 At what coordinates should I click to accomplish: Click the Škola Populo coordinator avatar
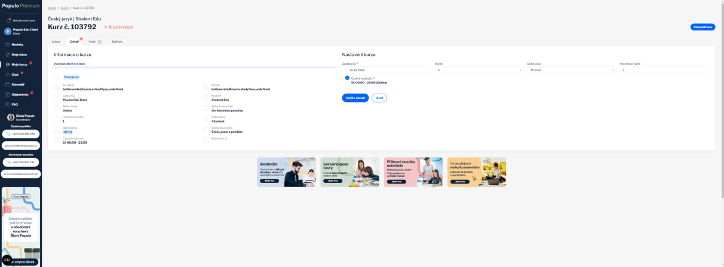(11, 117)
